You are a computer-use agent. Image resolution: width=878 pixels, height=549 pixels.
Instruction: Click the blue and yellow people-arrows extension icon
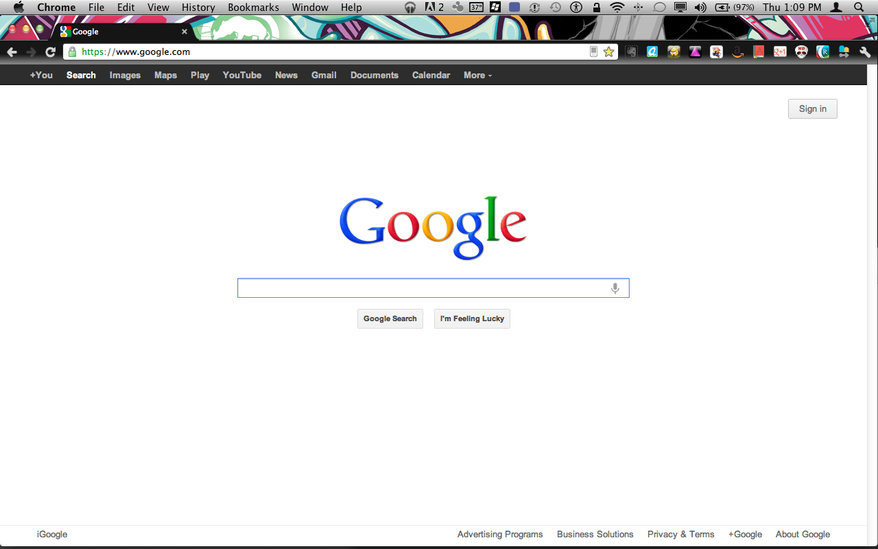(x=844, y=51)
